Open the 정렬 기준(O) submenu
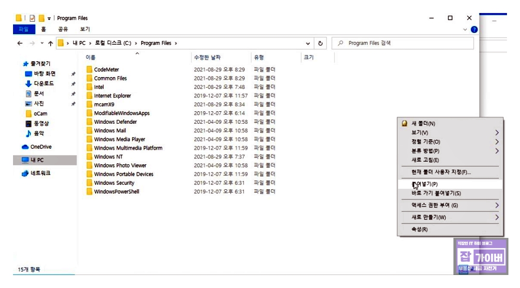The width and height of the screenshot is (520, 288). (450, 142)
